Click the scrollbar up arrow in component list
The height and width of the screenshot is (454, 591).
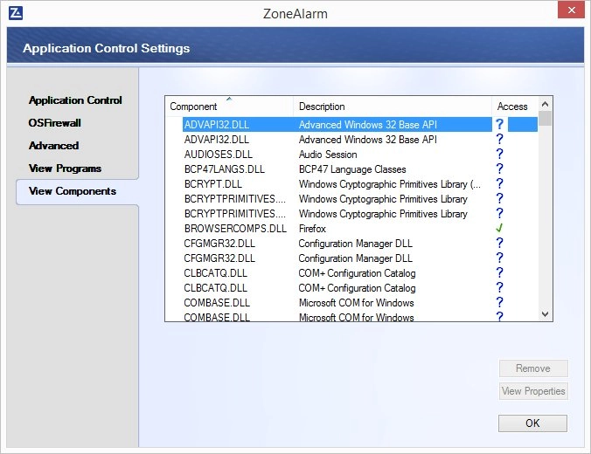coord(545,104)
